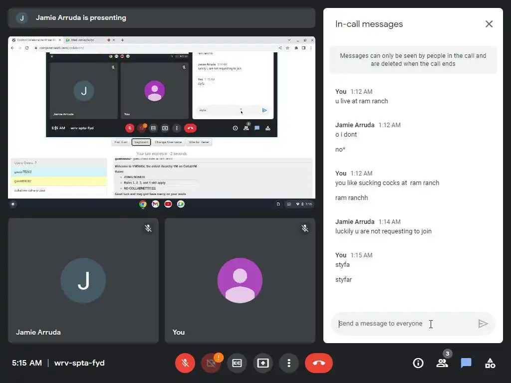Image resolution: width=511 pixels, height=383 pixels.
Task: Open the extensions puzzle icon in presented browser
Action: click(296, 48)
